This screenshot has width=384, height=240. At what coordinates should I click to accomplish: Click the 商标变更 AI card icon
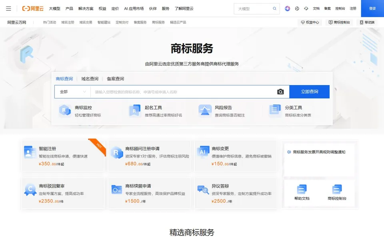coord(203,152)
